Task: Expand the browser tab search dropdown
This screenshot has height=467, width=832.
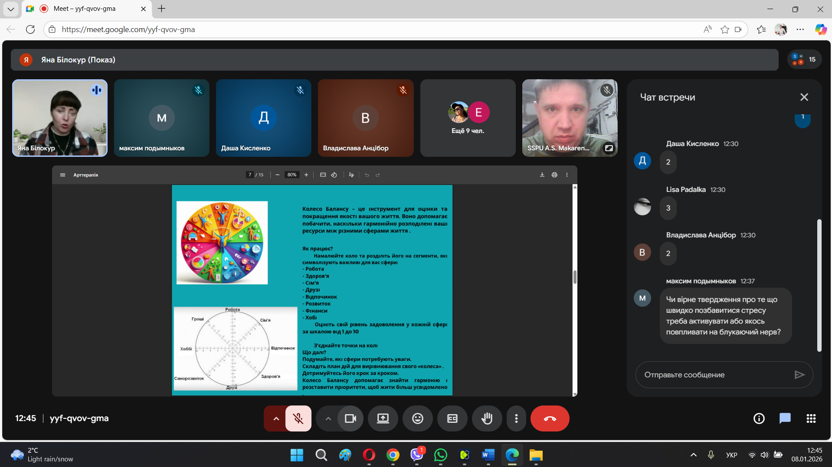Action: (11, 9)
